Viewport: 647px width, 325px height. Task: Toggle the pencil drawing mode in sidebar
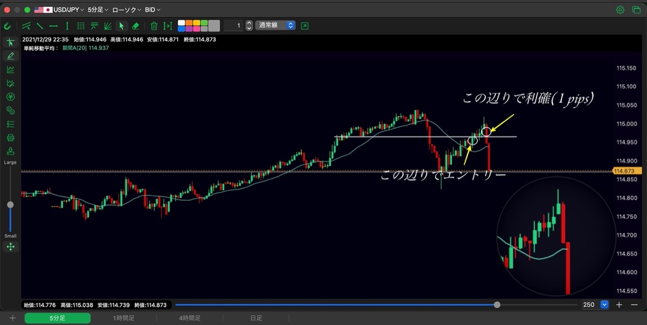pos(10,56)
